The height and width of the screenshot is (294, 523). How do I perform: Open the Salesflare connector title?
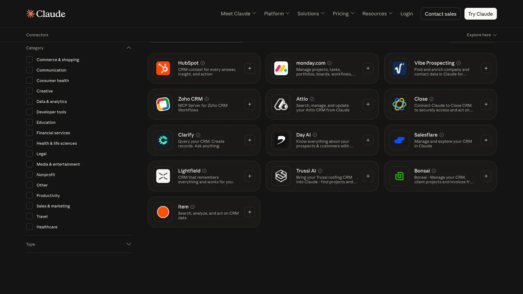pos(426,135)
